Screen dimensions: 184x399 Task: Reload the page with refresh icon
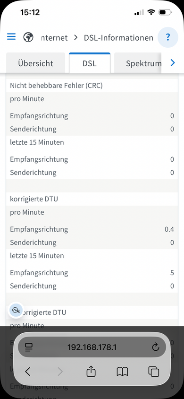click(155, 347)
